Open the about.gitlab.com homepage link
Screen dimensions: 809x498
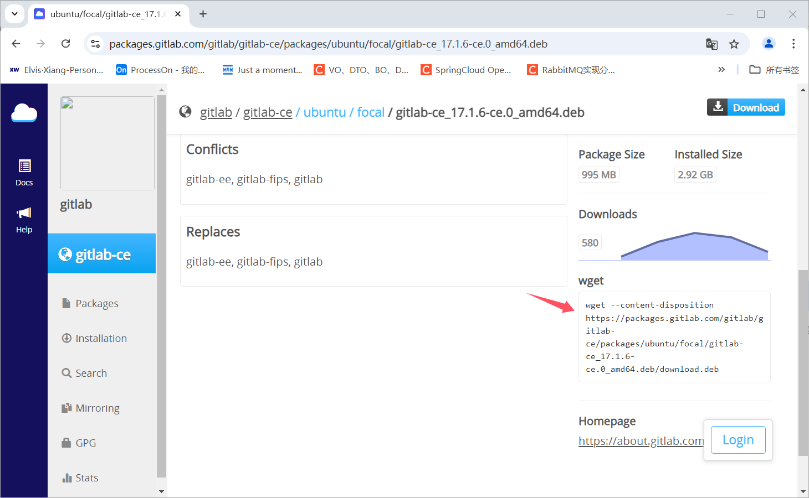641,441
